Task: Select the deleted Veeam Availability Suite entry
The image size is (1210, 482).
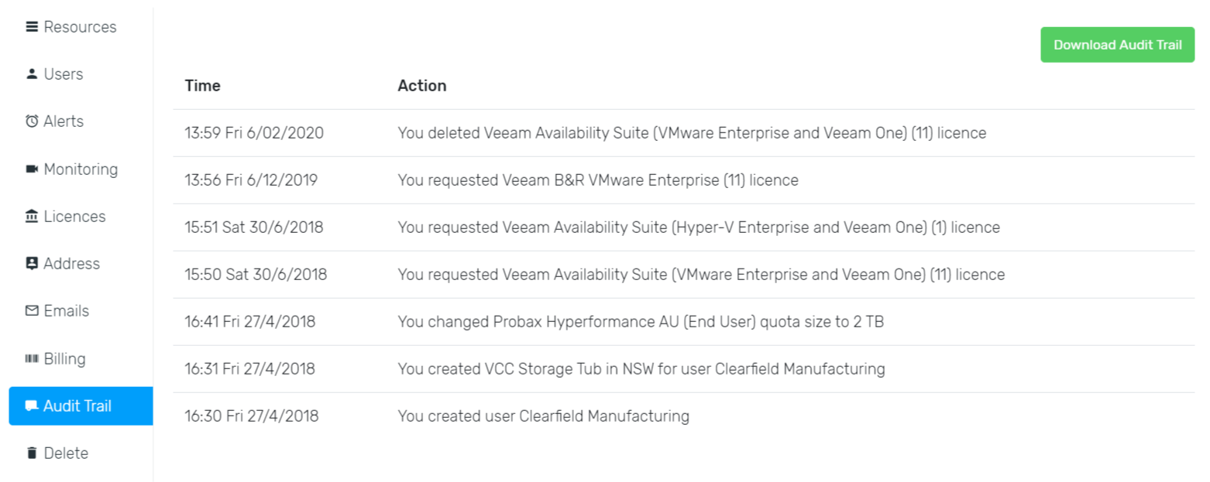Action: coord(684,133)
